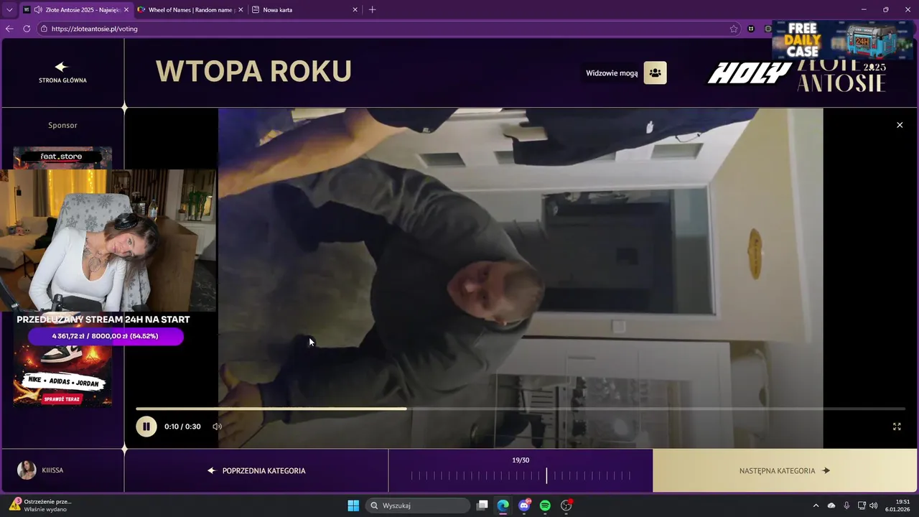
Task: Close the Wheel of Names tab
Action: click(x=241, y=10)
